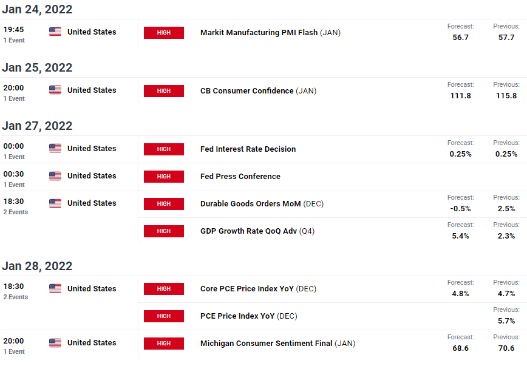The height and width of the screenshot is (366, 527).
Task: Click the US flag in the Fed Press Conference row
Action: click(x=55, y=176)
